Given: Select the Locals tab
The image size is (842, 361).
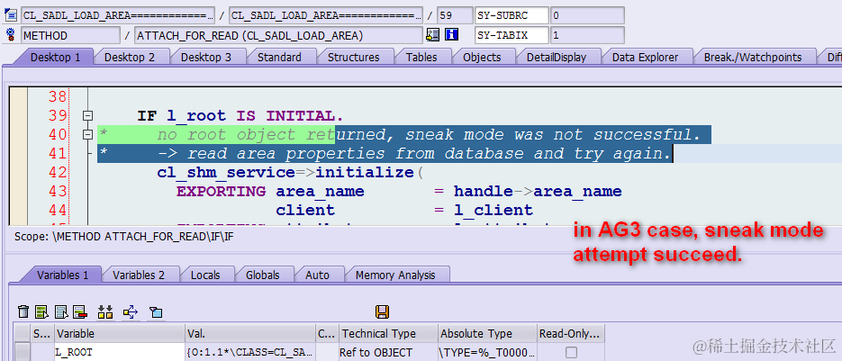Looking at the screenshot, I should pyautogui.click(x=205, y=275).
